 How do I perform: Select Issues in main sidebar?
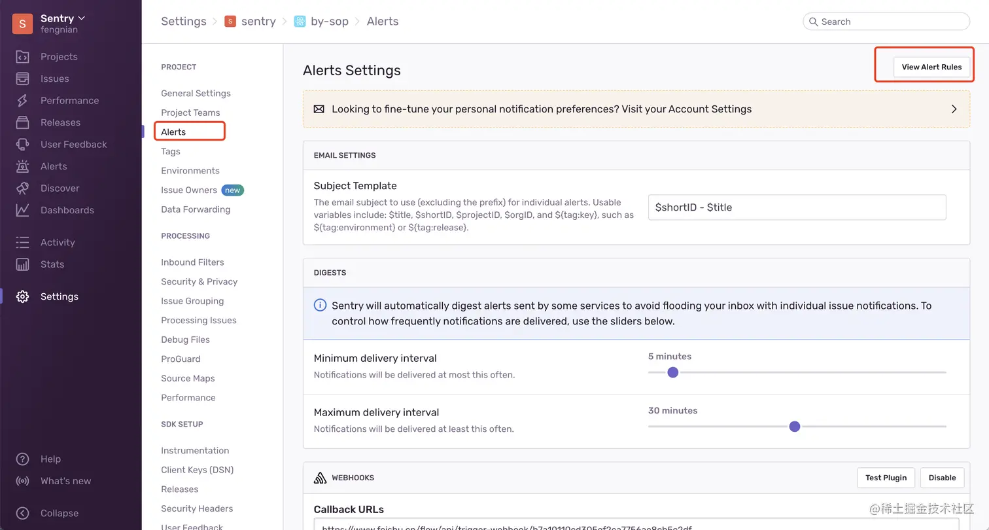[55, 79]
